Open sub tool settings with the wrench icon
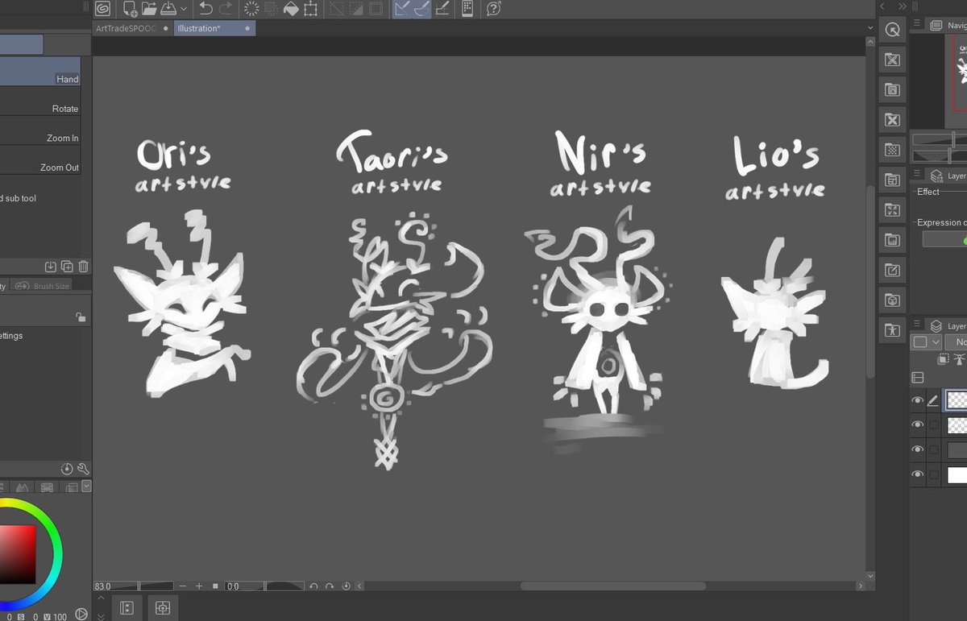967x621 pixels. click(82, 469)
